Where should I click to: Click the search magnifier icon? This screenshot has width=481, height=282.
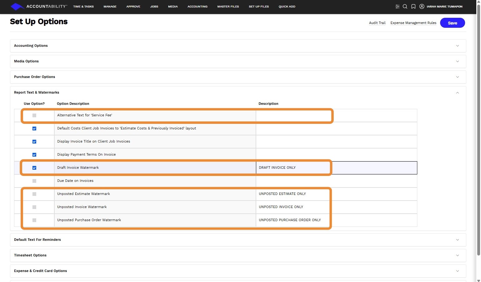pos(405,7)
